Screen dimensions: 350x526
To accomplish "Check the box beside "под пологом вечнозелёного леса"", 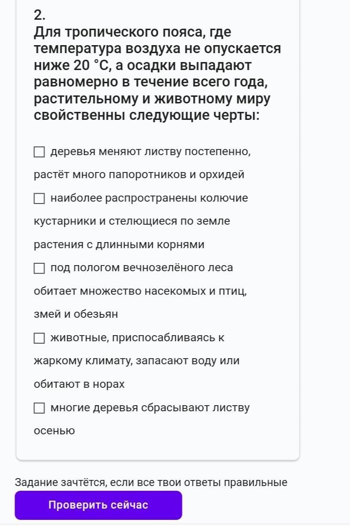I will pos(39,268).
